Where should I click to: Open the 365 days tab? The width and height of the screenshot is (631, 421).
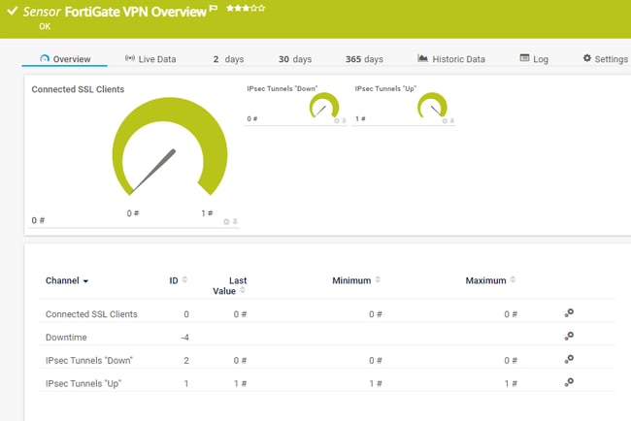pyautogui.click(x=364, y=59)
